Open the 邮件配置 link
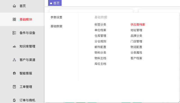180x103 pixels. (100, 47)
